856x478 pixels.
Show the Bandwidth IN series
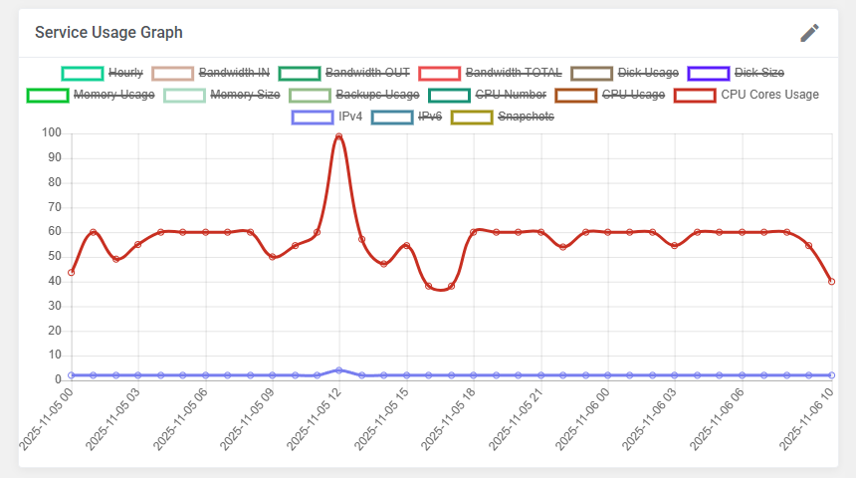pos(210,73)
